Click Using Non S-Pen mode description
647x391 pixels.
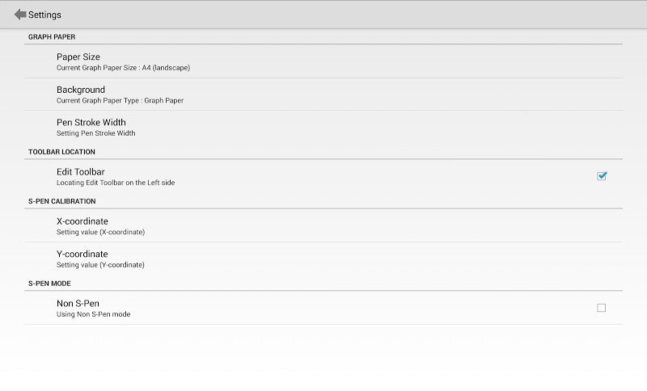coord(93,314)
